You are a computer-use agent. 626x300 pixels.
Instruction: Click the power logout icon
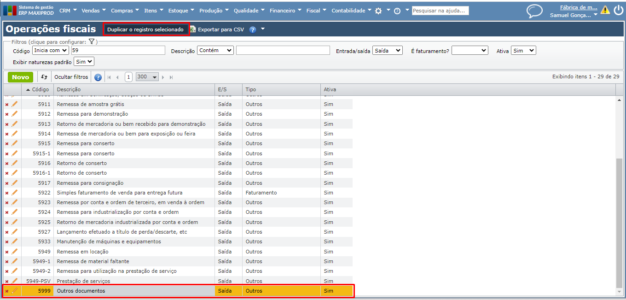tap(618, 10)
